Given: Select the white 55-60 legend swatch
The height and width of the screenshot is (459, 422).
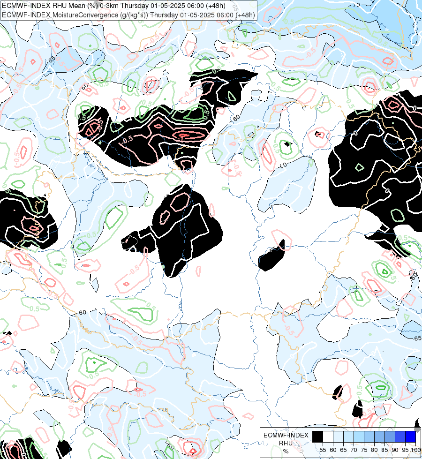Looking at the screenshot, I should pos(328,437).
